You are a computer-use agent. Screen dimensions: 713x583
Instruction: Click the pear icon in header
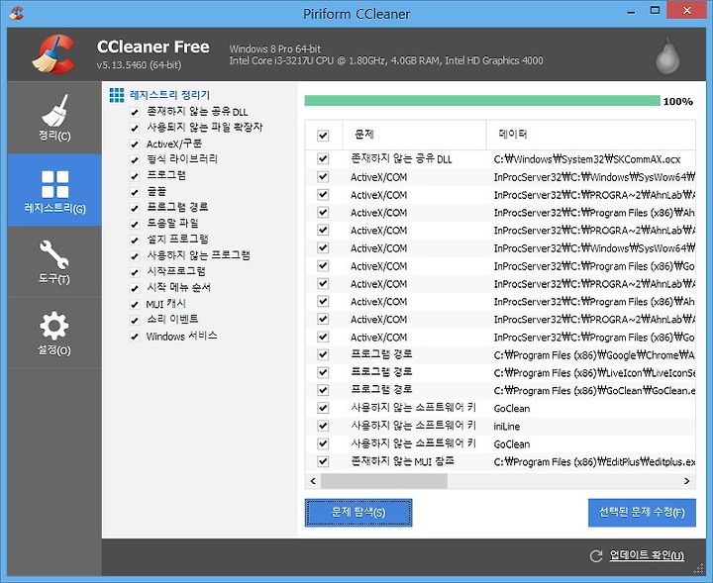667,56
